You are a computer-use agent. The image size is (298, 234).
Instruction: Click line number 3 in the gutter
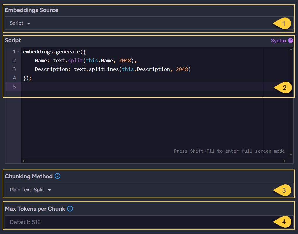[x=14, y=69]
